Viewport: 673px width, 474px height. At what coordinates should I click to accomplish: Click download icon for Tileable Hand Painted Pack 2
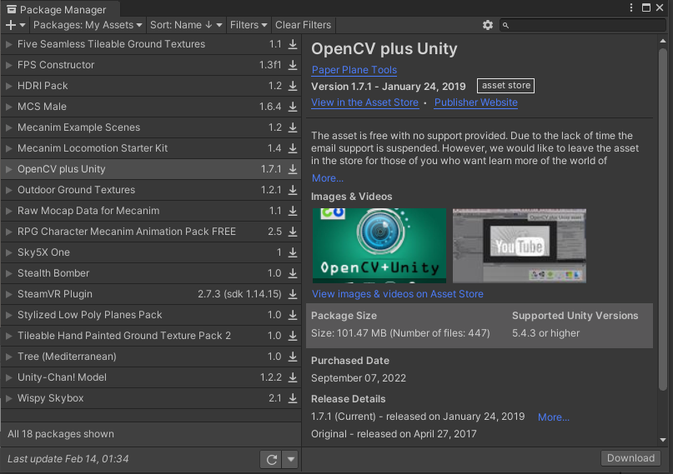[293, 336]
